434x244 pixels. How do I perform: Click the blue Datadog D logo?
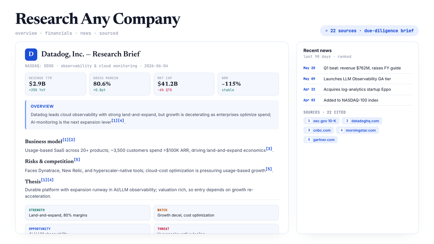[x=31, y=54]
